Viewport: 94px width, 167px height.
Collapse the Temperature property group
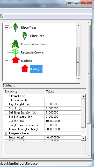(6, 133)
